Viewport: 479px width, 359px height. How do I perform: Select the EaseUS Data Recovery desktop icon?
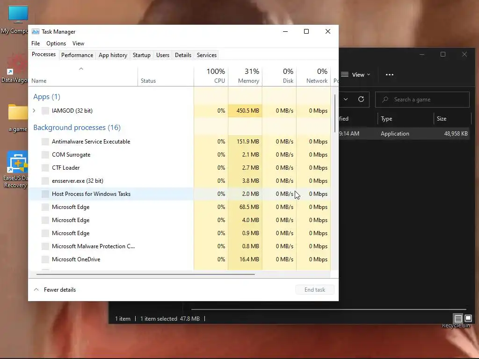[17, 162]
